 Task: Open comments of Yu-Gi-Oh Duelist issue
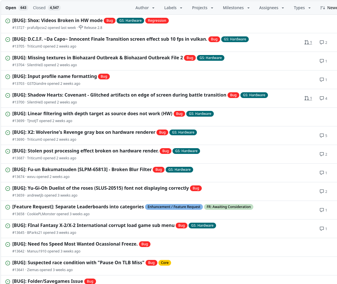tap(324, 191)
